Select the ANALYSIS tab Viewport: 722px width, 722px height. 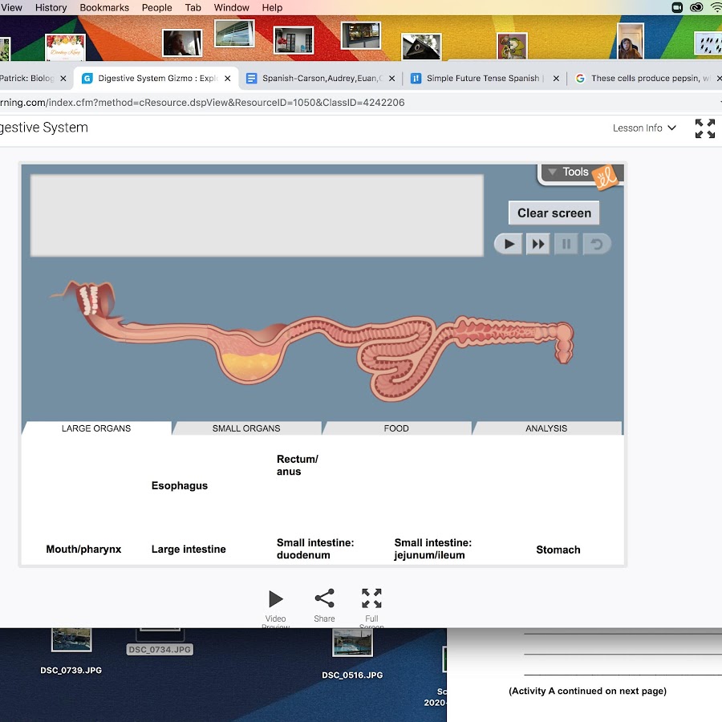546,428
